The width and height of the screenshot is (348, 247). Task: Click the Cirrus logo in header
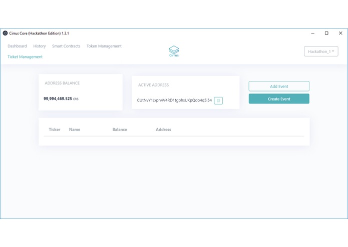coord(174,51)
